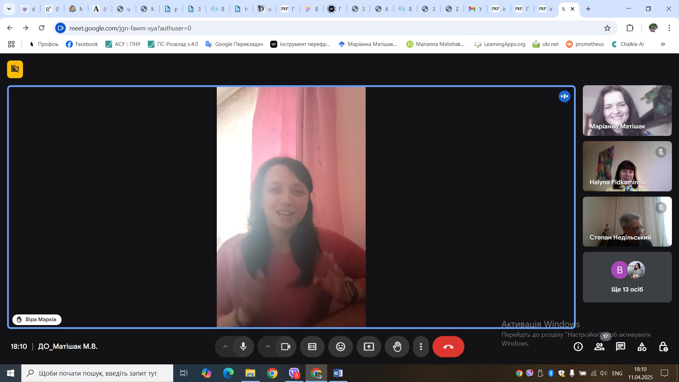This screenshot has width=679, height=382.
Task: Open the chat with everyone panel
Action: pyautogui.click(x=620, y=347)
